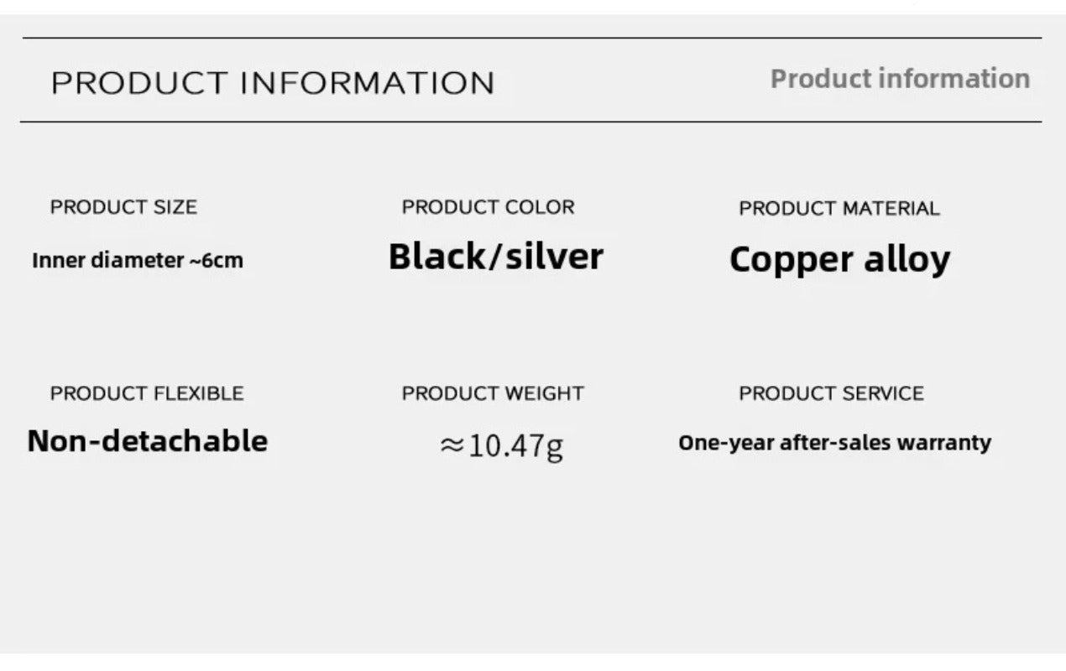Screen dimensions: 1066x671
Task: Click the divider line below the heading
Action: (x=530, y=122)
